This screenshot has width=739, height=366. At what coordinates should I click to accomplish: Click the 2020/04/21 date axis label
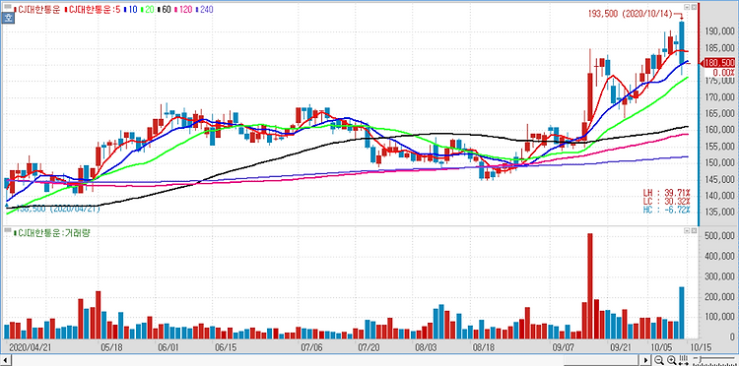tap(31, 347)
